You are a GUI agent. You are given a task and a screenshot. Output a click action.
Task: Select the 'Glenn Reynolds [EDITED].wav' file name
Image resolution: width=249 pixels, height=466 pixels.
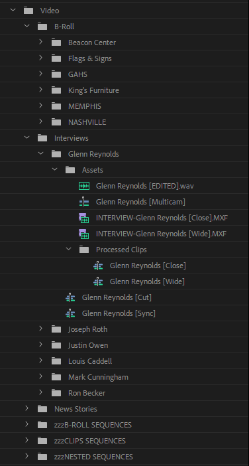click(x=145, y=187)
